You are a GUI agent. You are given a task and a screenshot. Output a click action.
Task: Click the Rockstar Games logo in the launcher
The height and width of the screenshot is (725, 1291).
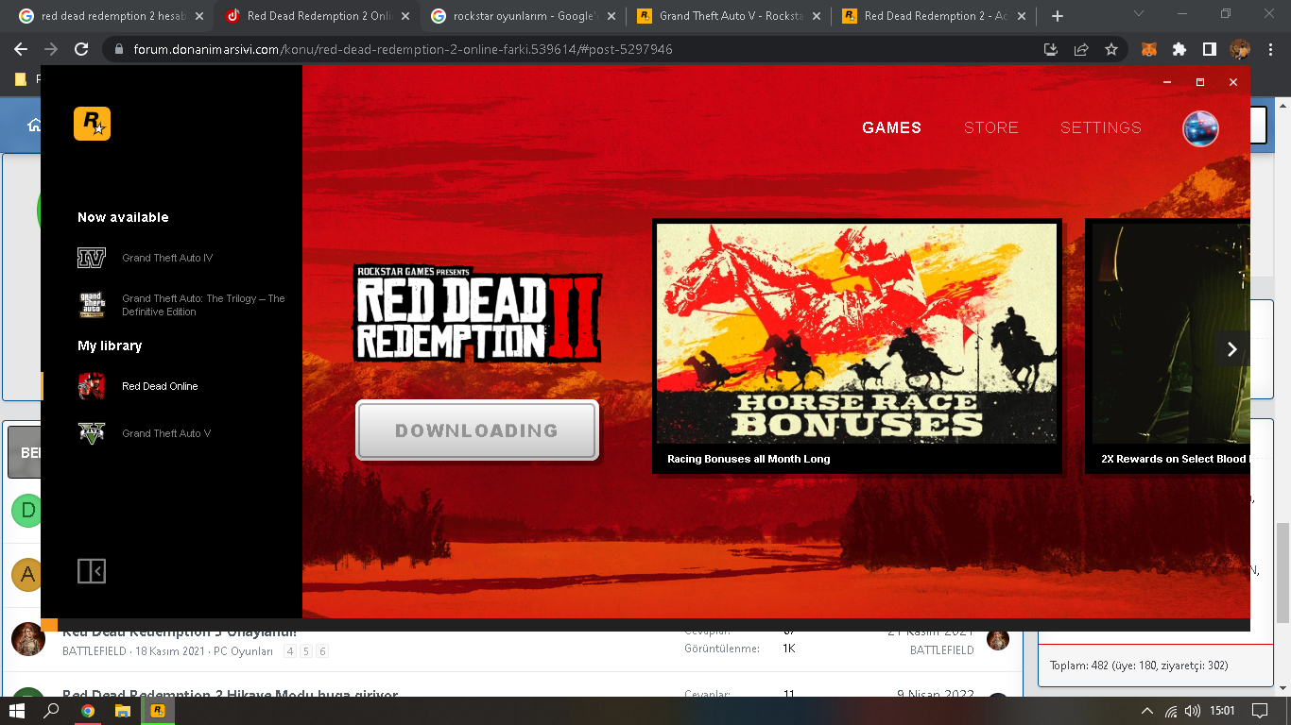coord(92,124)
